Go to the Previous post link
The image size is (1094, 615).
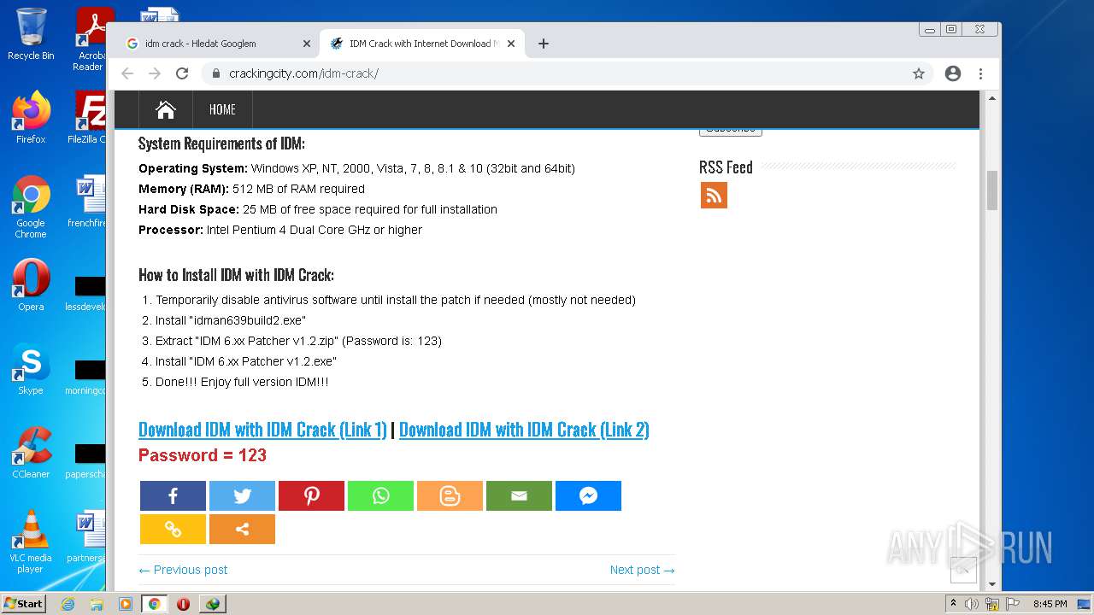point(183,570)
